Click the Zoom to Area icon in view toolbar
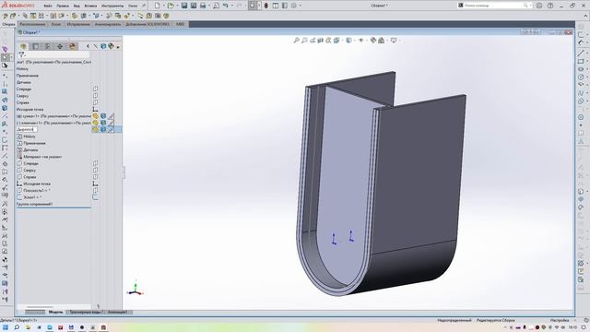The width and height of the screenshot is (590, 332). (304, 40)
